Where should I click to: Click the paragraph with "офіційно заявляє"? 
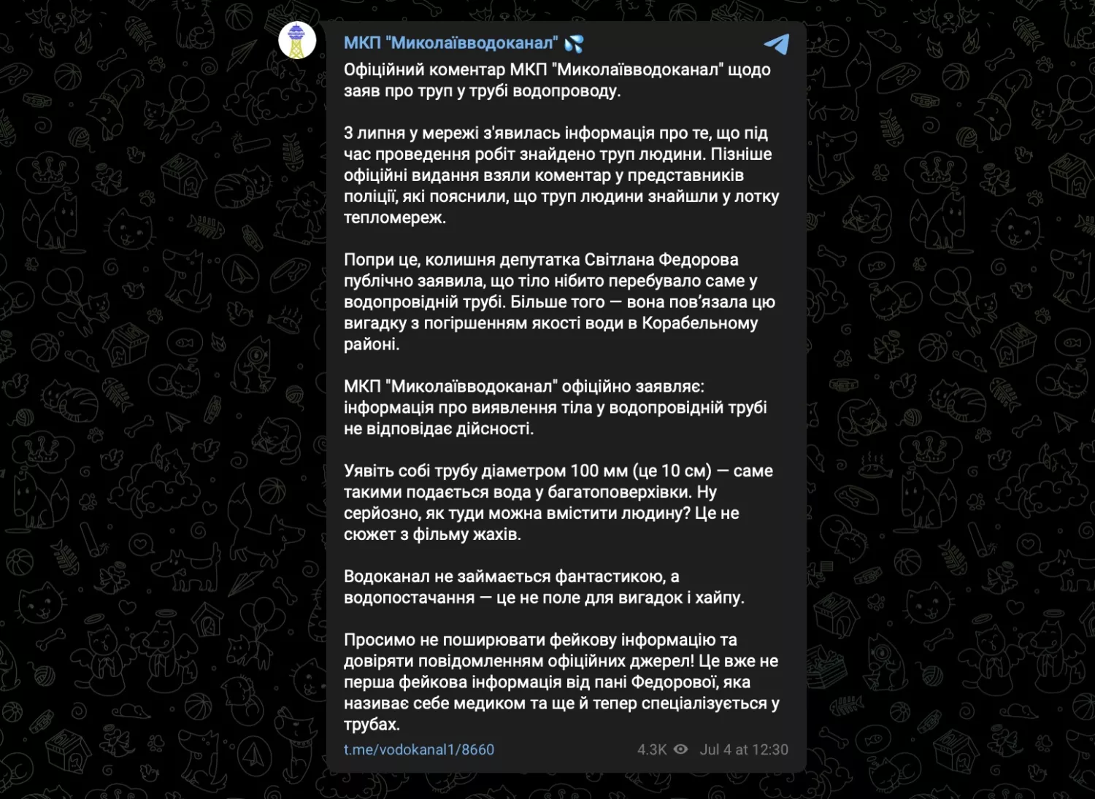(555, 407)
